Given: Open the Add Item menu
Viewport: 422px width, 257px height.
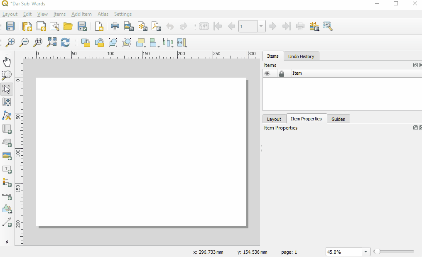Looking at the screenshot, I should click(x=81, y=14).
